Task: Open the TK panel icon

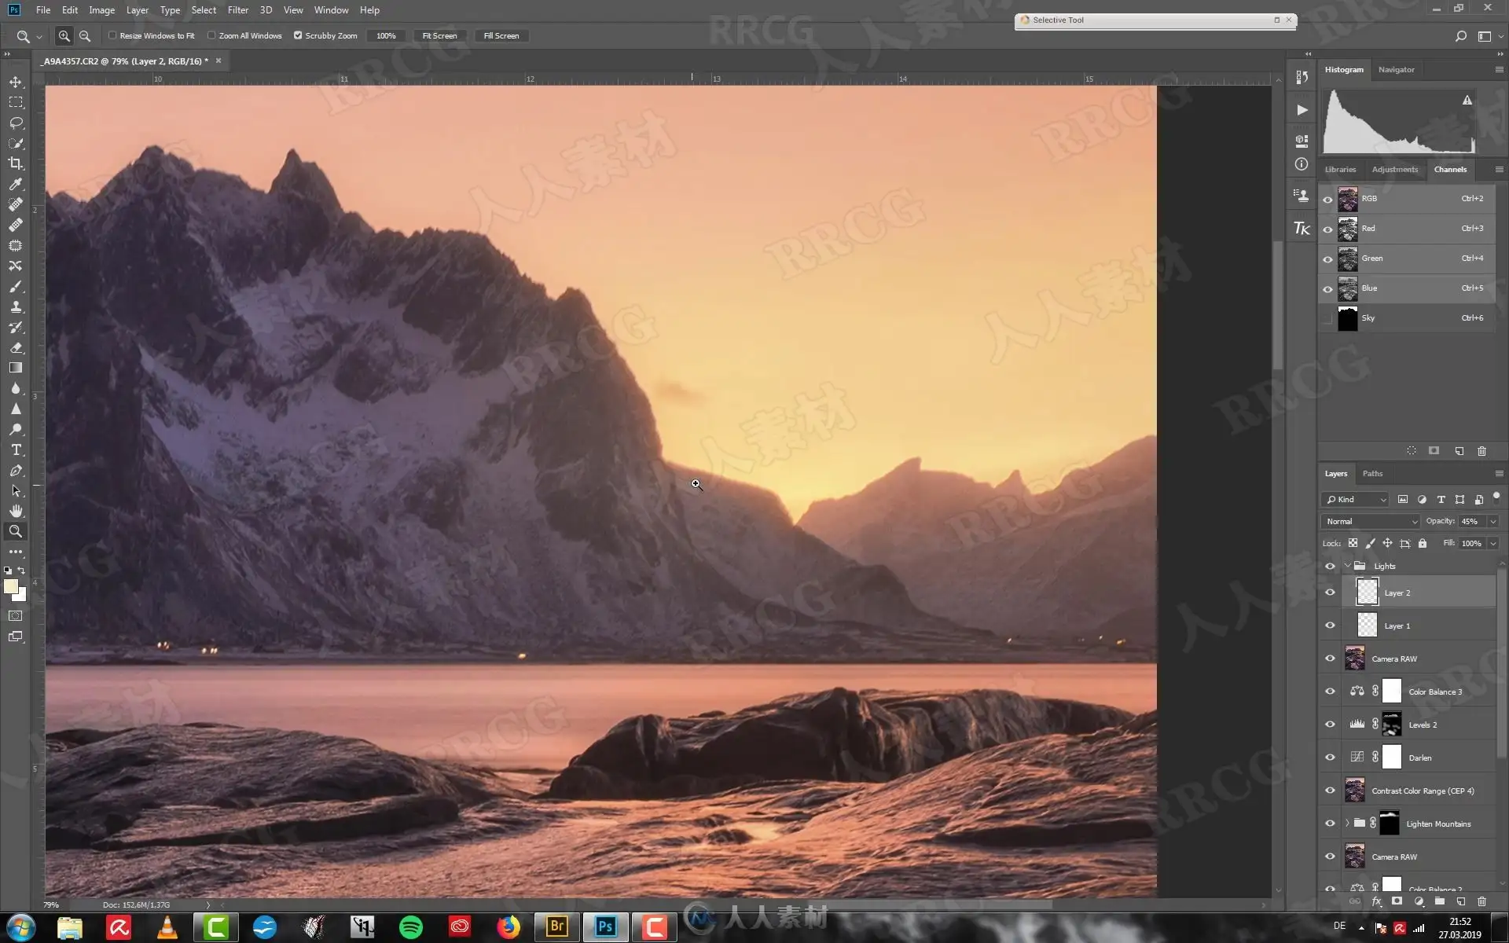Action: click(x=1302, y=228)
